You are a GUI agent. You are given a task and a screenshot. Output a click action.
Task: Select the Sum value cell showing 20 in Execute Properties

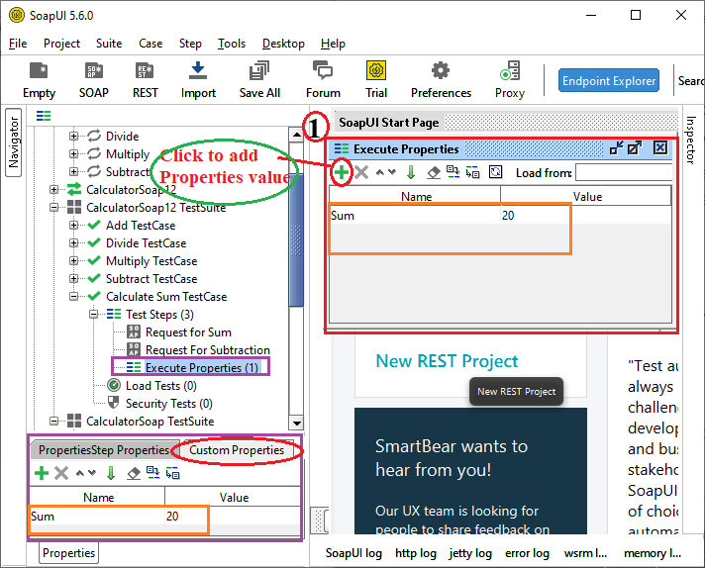(586, 216)
